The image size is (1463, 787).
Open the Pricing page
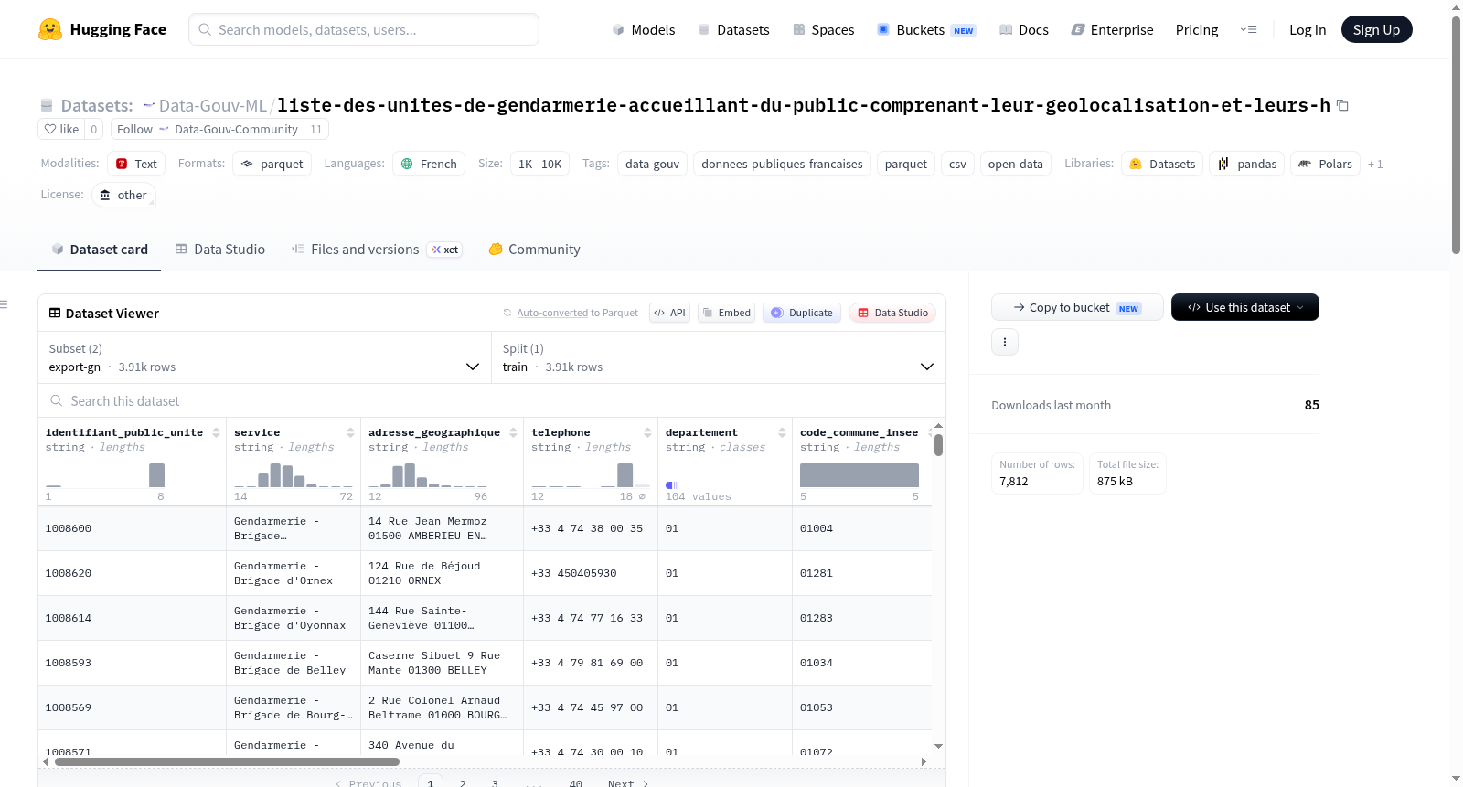click(x=1197, y=30)
